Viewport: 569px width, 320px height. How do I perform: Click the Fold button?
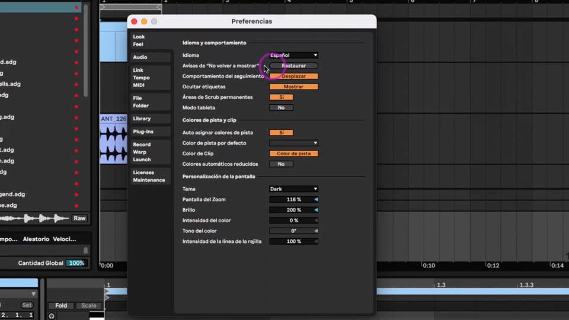point(61,306)
